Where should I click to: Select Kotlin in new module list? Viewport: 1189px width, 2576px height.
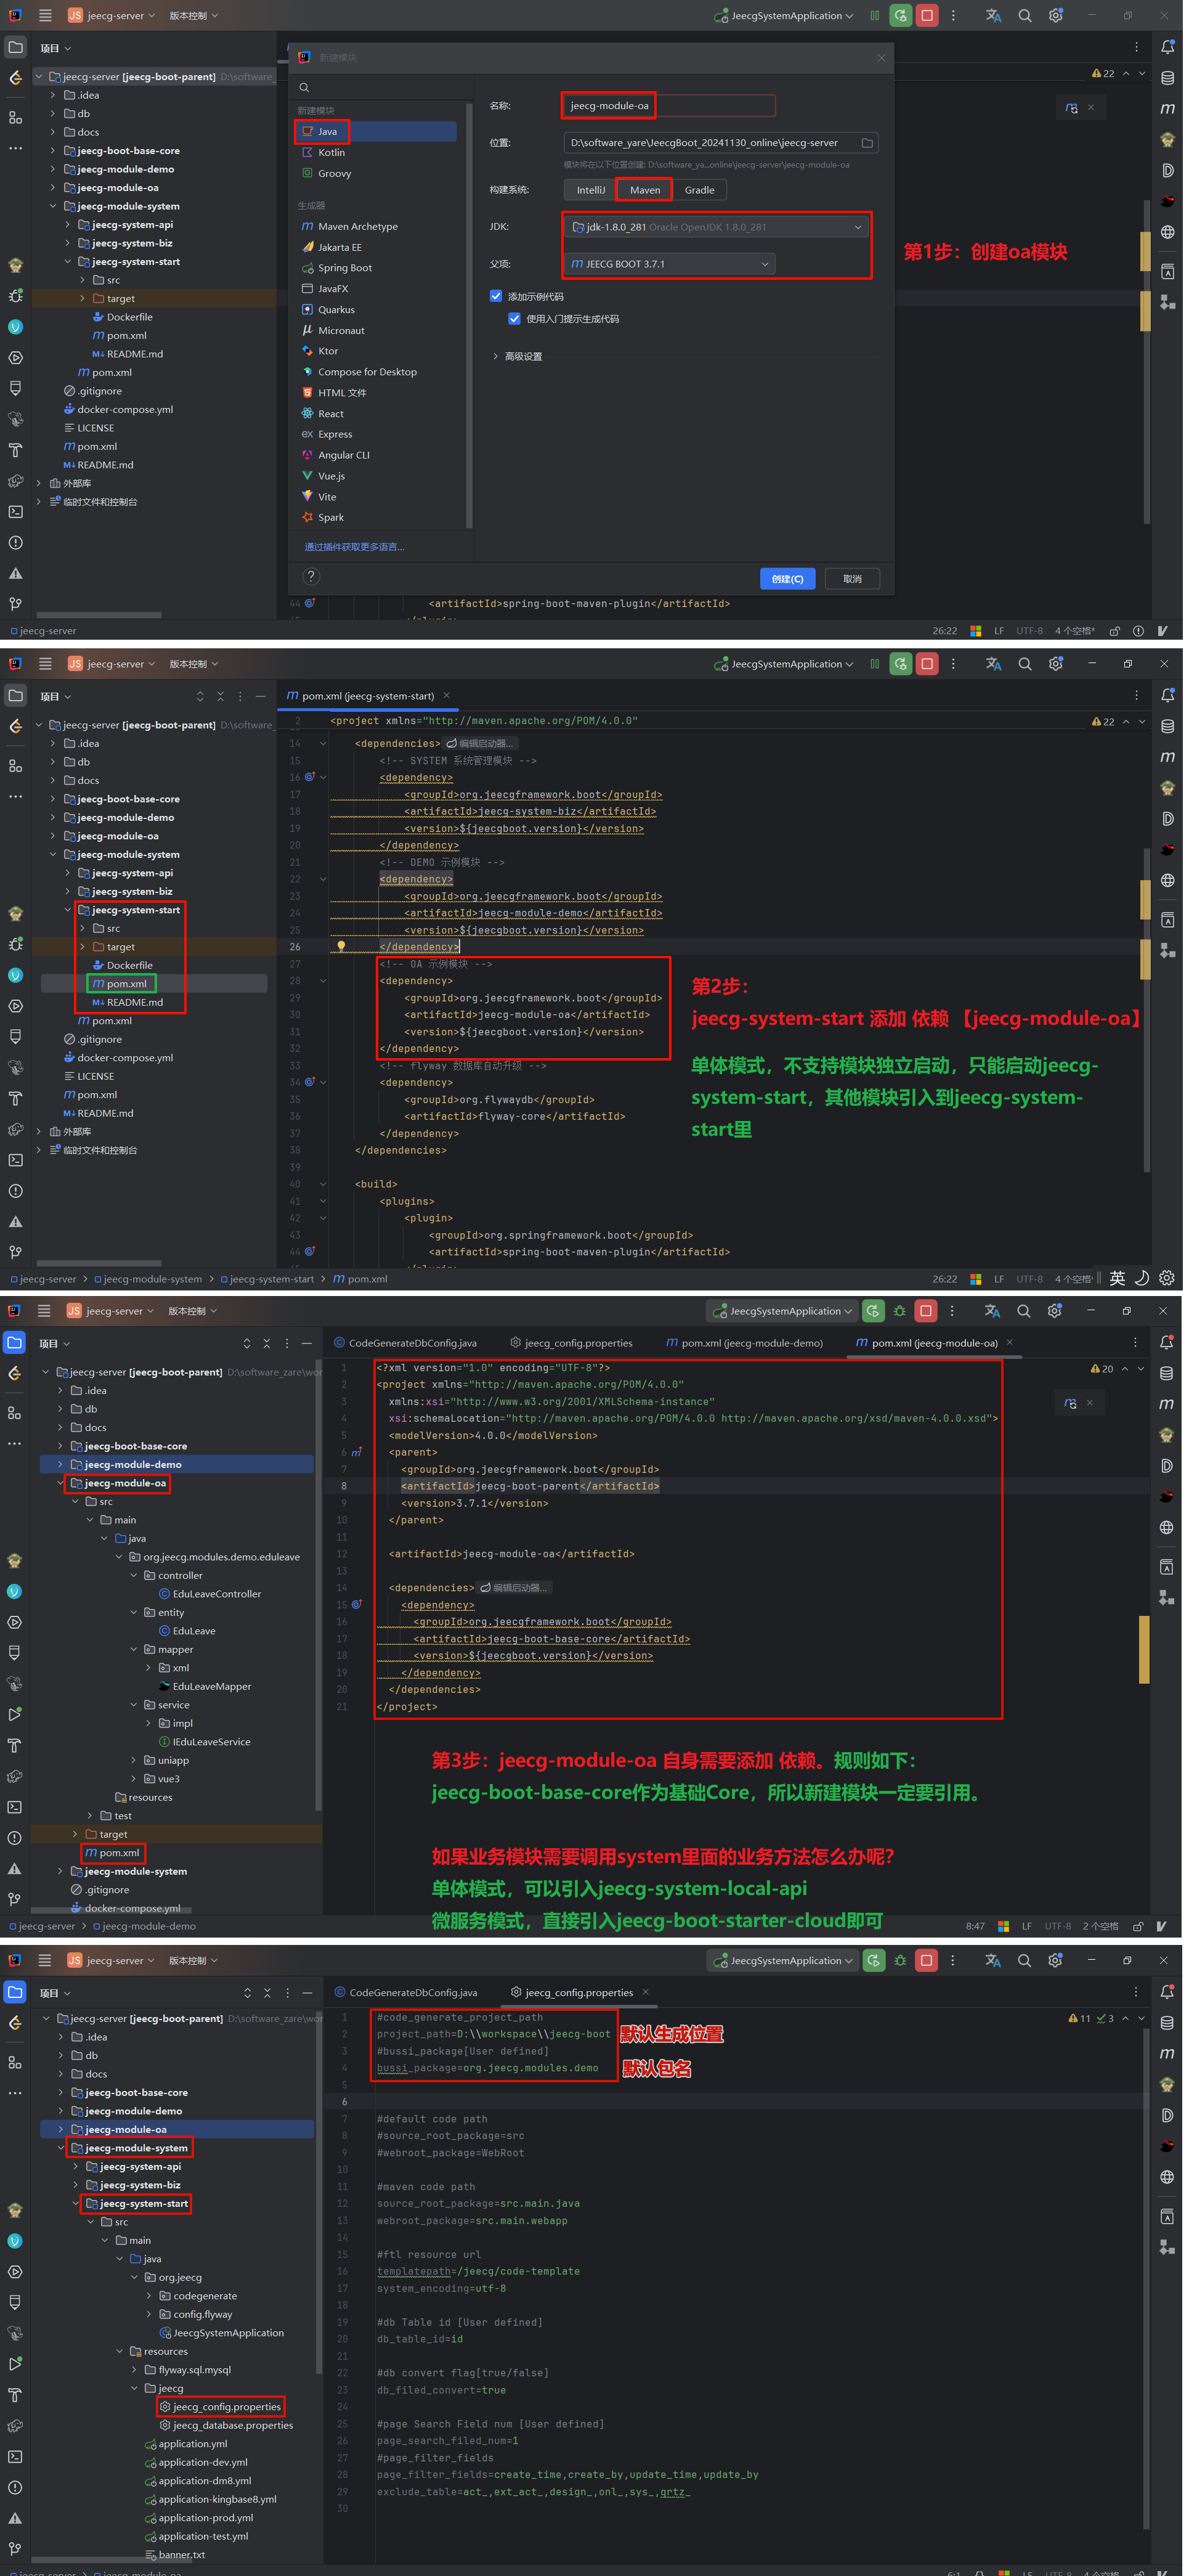pyautogui.click(x=331, y=153)
